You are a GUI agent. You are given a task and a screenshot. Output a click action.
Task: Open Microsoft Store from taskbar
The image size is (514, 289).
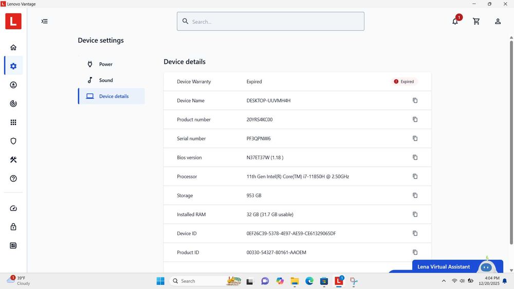[x=324, y=281]
